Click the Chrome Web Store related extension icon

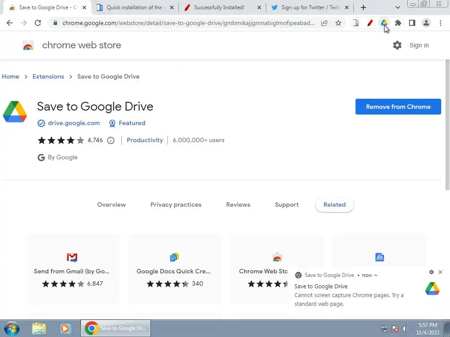277,257
